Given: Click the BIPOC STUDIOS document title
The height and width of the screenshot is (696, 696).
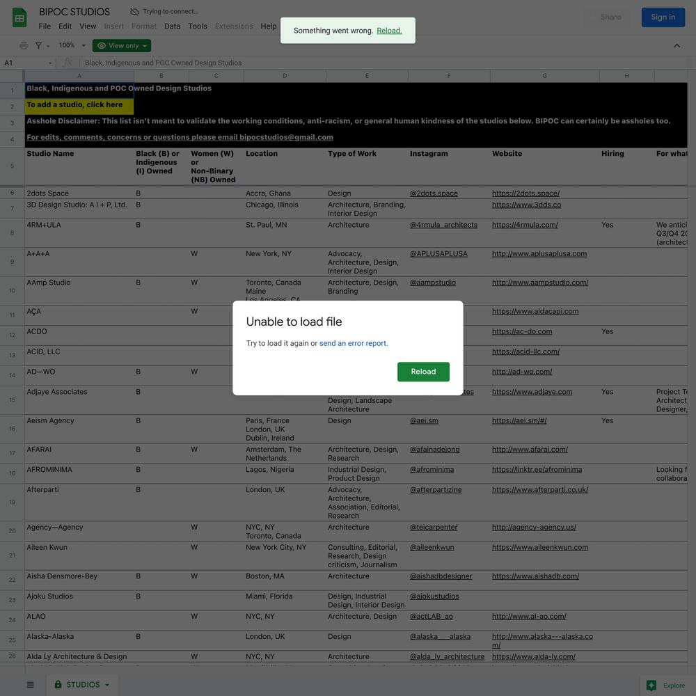Looking at the screenshot, I should pos(74,12).
